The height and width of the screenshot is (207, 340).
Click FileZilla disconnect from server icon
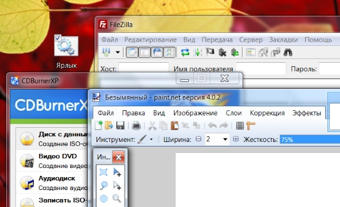[x=222, y=52]
